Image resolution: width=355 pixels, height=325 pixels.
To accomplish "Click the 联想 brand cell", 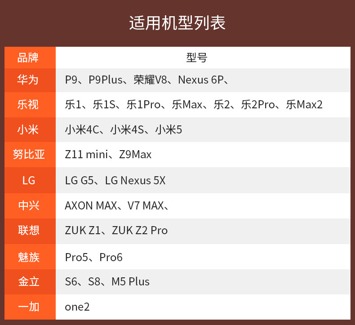I will 30,231.
